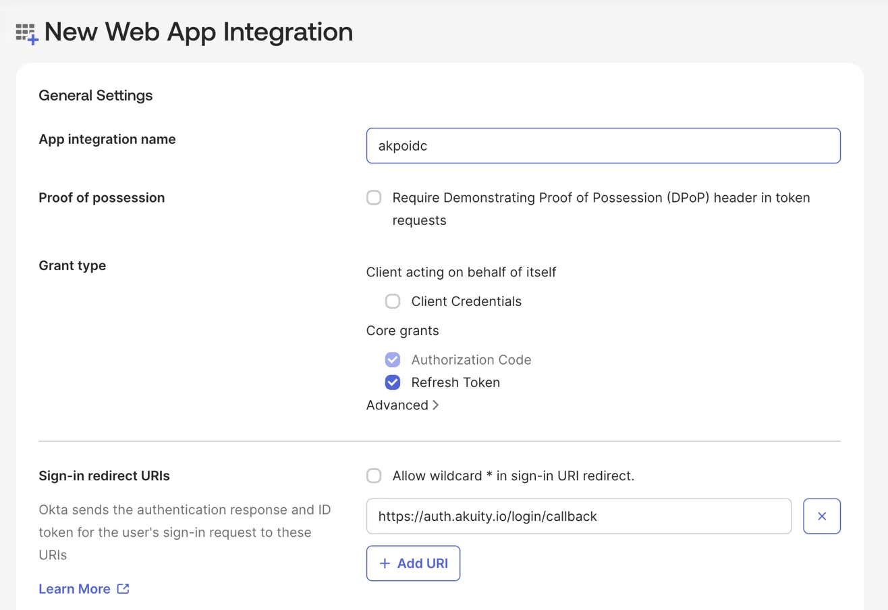This screenshot has height=610, width=888.
Task: Select the General Settings heading
Action: (x=96, y=95)
